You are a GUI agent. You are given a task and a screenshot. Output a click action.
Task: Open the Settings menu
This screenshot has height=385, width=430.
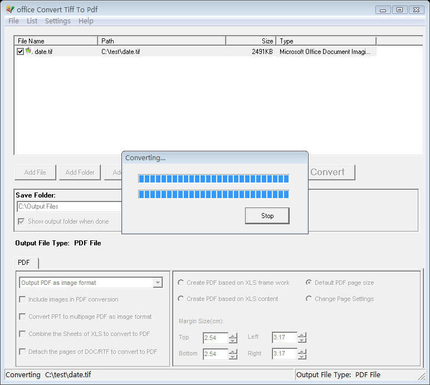pos(57,21)
